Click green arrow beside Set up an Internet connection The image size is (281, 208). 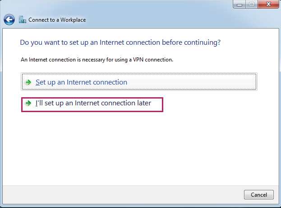pos(28,82)
